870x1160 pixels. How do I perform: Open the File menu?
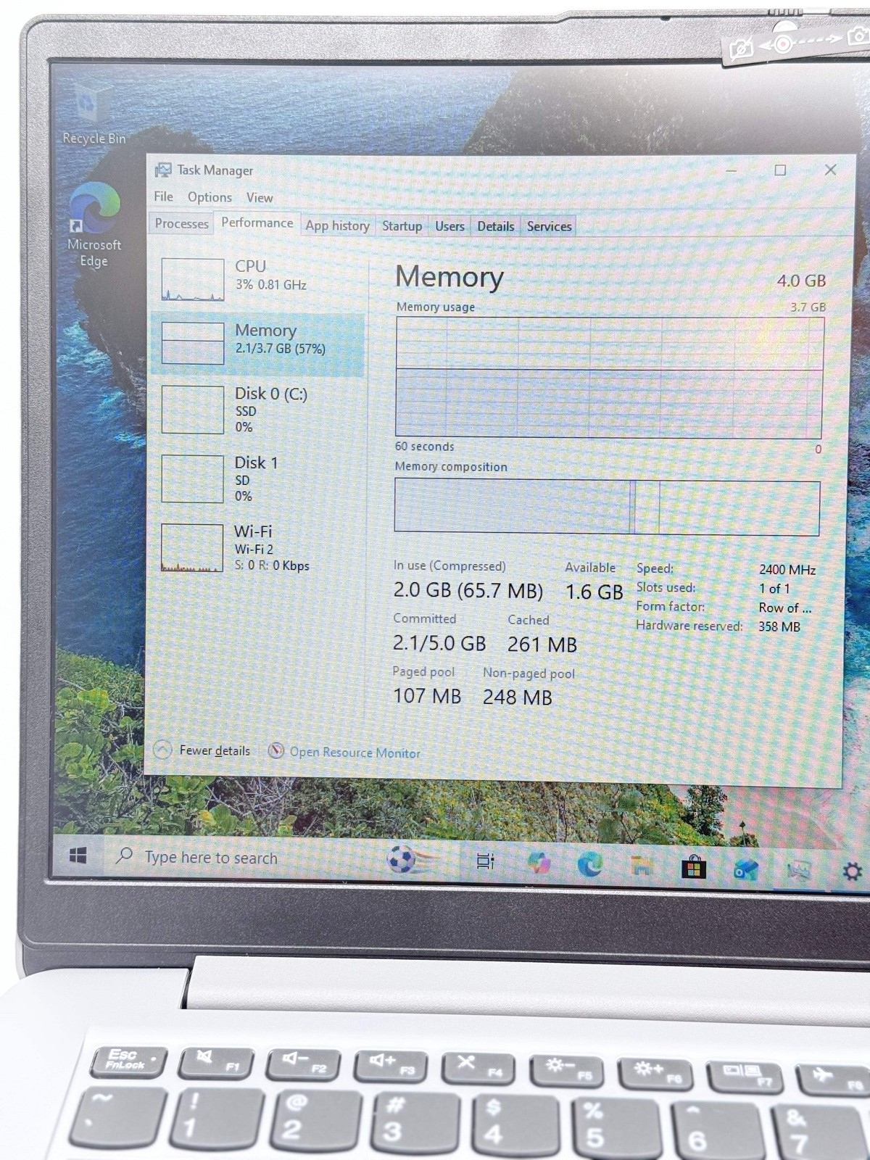(x=163, y=196)
